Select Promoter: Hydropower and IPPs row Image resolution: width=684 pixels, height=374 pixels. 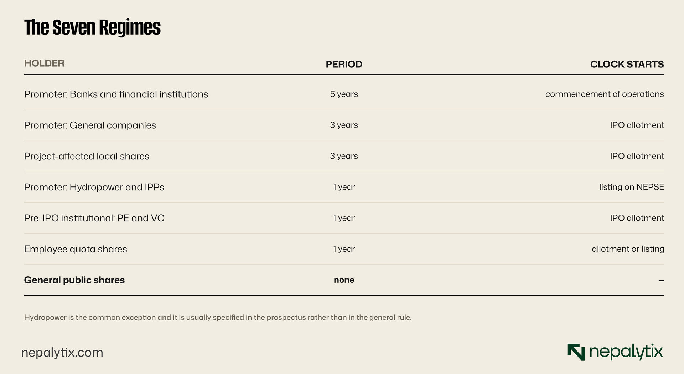click(344, 187)
